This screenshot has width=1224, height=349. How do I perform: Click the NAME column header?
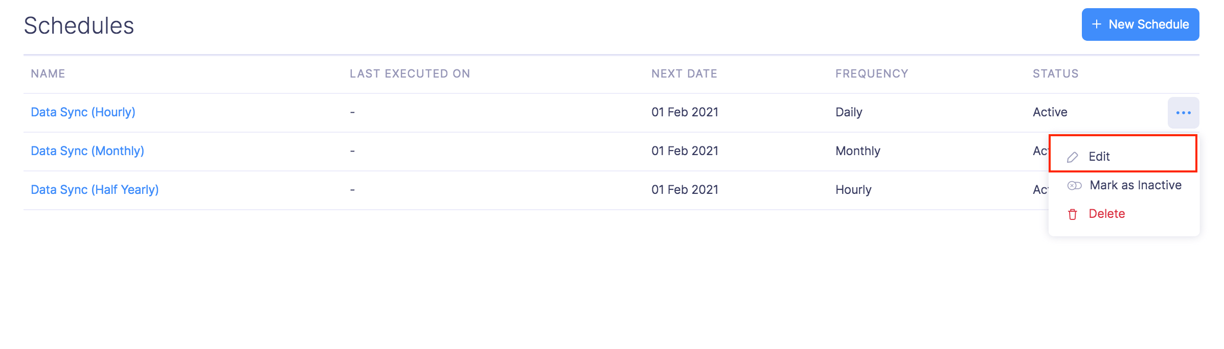[x=47, y=73]
